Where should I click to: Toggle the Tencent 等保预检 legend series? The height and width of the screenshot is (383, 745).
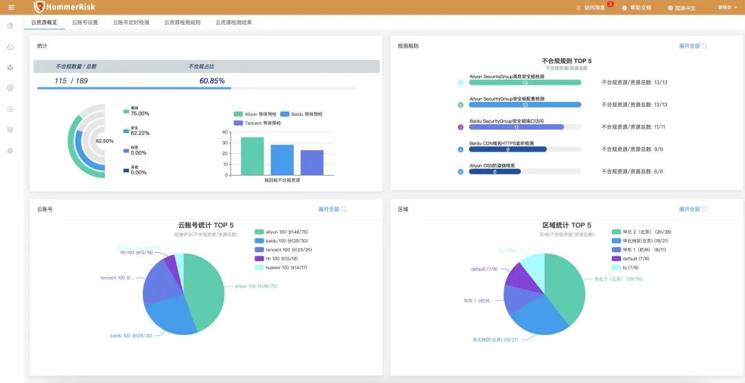click(257, 123)
